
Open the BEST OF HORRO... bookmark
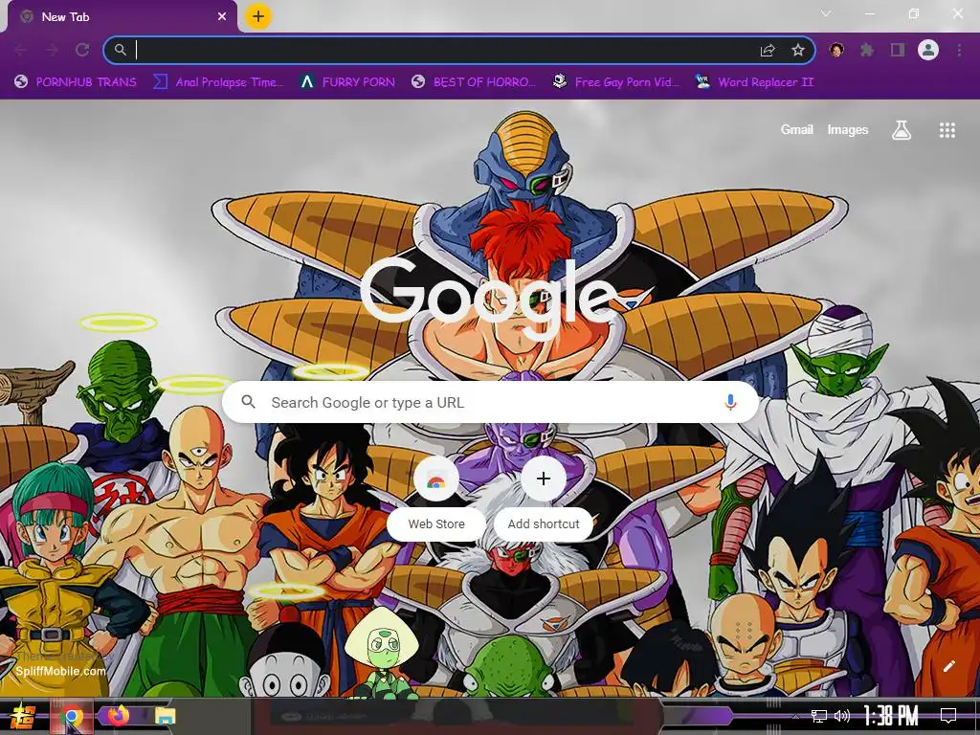click(x=474, y=82)
